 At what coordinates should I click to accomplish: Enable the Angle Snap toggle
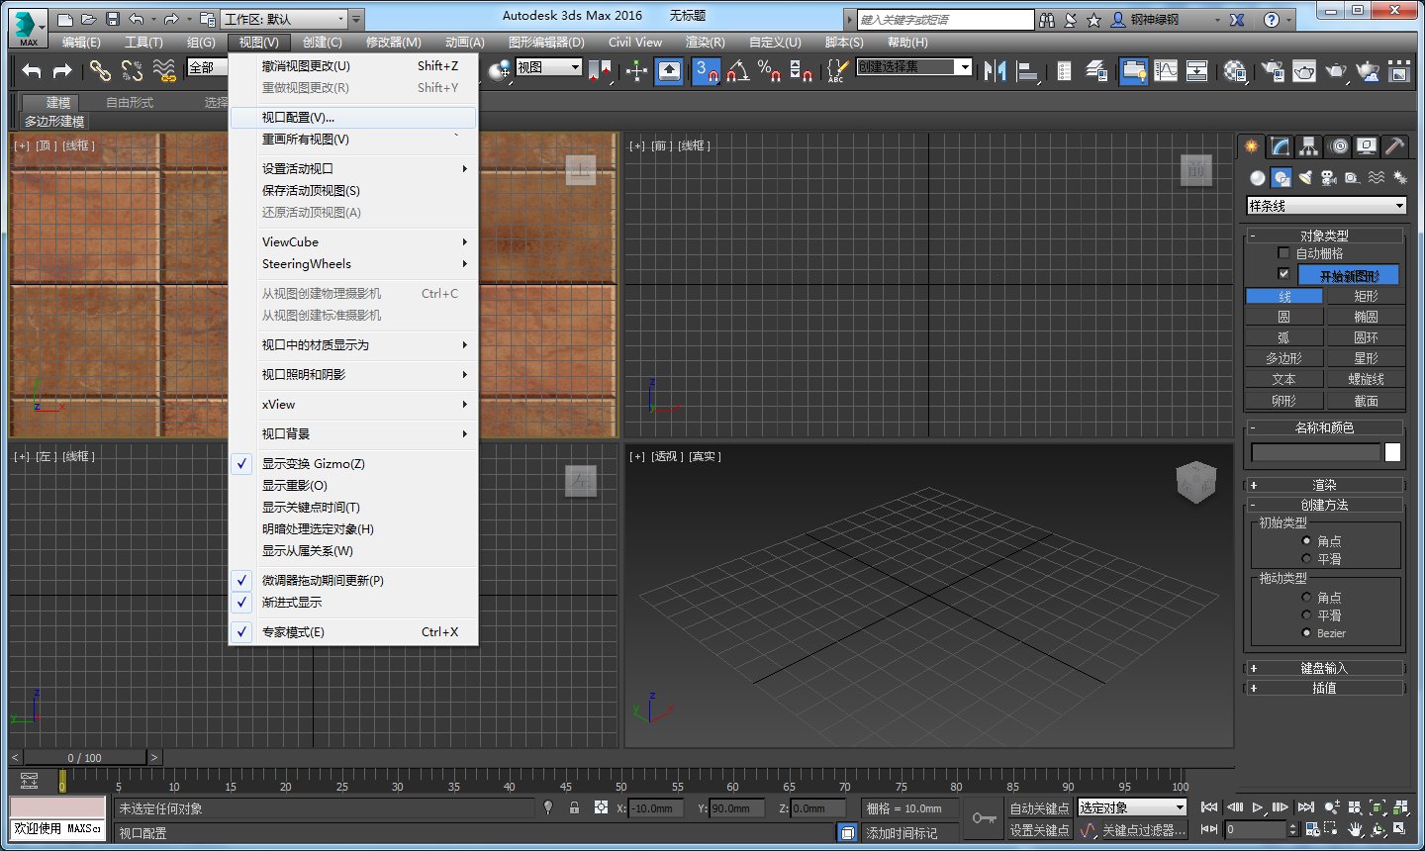[737, 71]
